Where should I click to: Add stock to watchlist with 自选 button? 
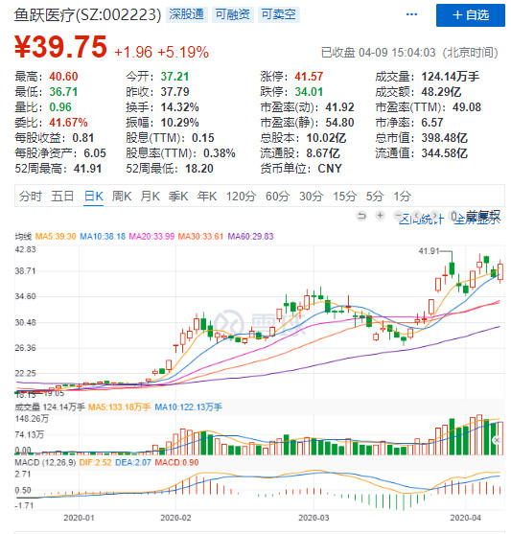coord(471,15)
